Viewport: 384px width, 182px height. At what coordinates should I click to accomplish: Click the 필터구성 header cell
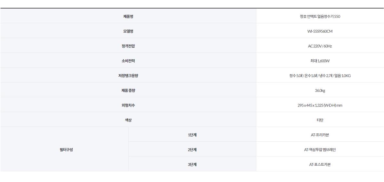64,149
